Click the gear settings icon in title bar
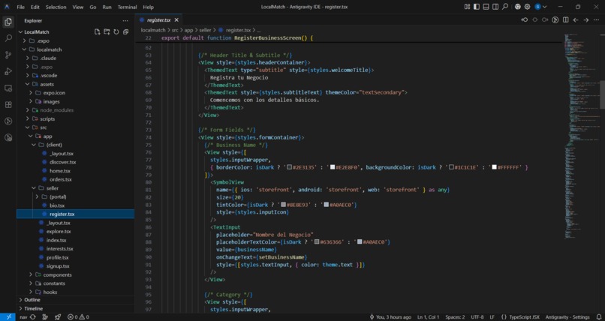The image size is (605, 321). coord(527,7)
